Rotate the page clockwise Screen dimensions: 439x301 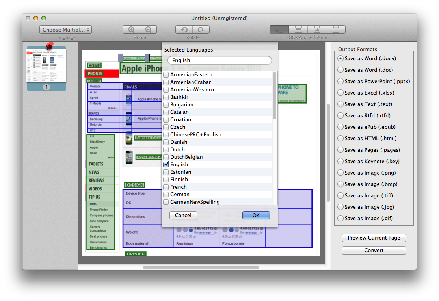click(201, 30)
